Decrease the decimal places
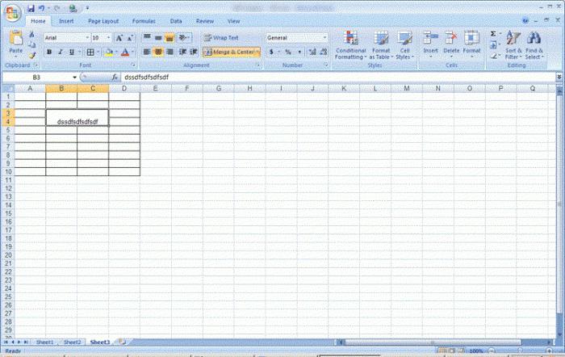 click(x=324, y=52)
